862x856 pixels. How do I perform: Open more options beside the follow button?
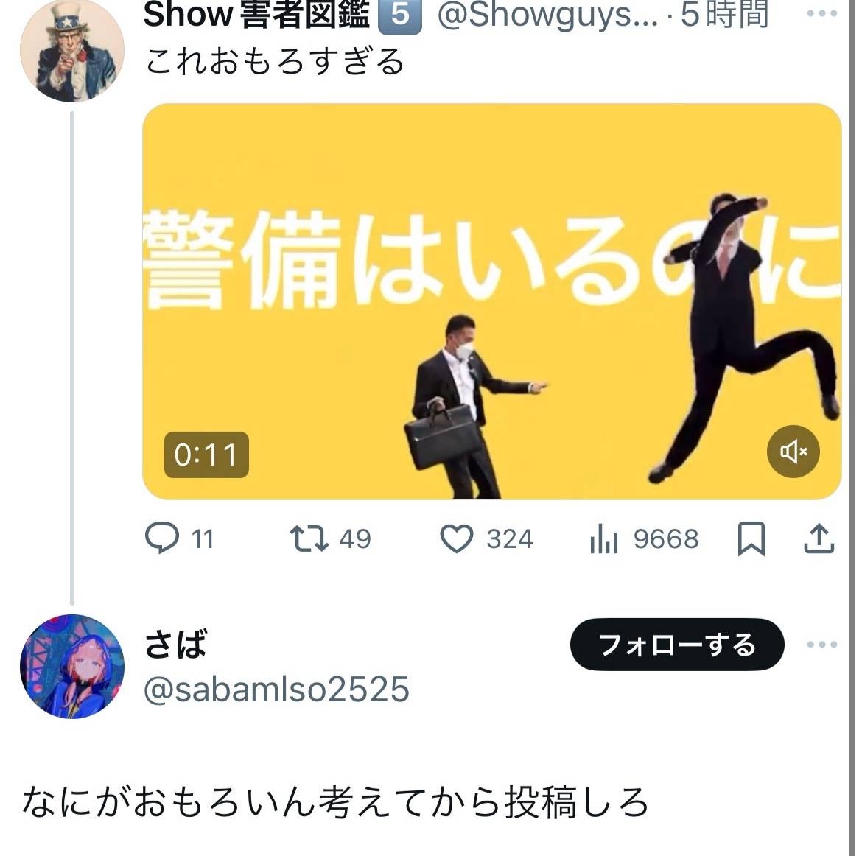822,645
